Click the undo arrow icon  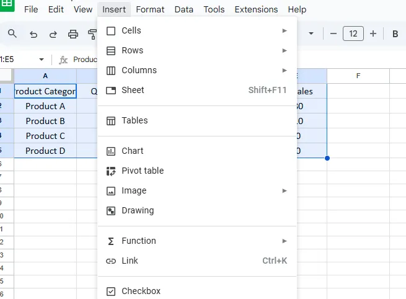(x=33, y=34)
